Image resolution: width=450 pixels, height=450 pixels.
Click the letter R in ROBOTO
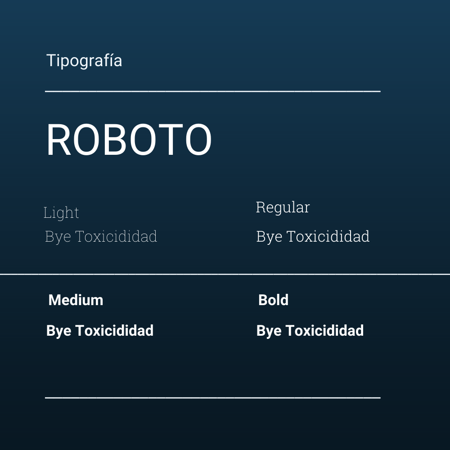pyautogui.click(x=59, y=140)
